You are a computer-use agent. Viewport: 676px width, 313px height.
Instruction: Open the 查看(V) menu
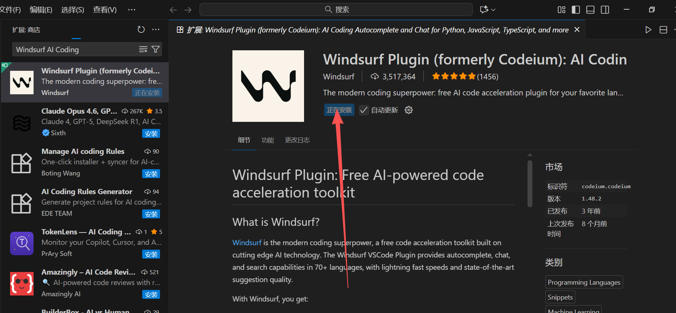[x=105, y=10]
